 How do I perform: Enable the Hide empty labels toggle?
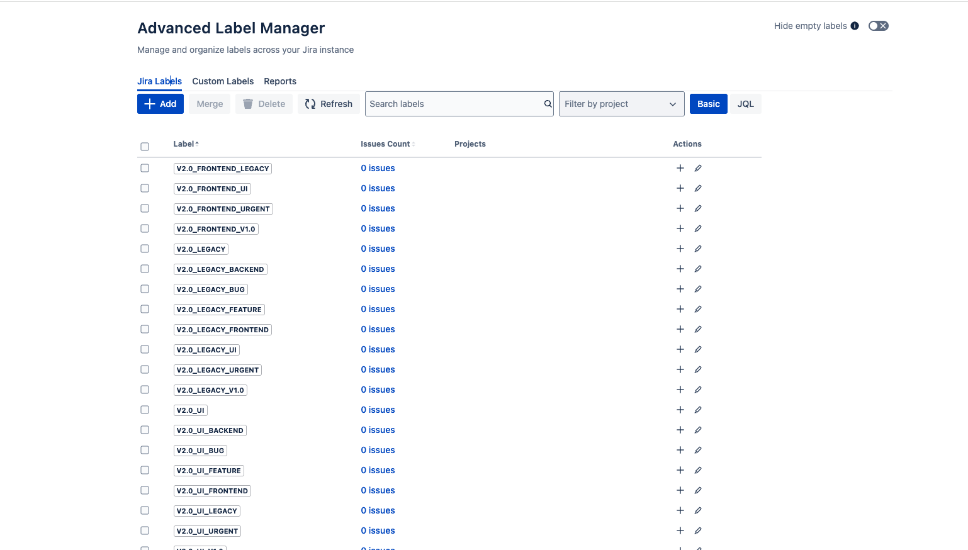pyautogui.click(x=878, y=25)
